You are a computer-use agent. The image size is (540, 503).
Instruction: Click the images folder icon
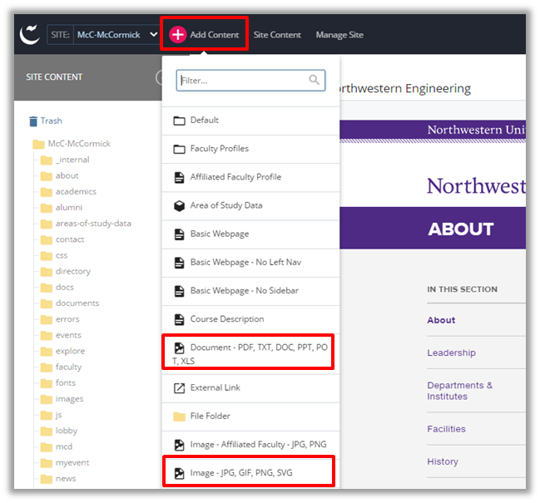tap(46, 399)
